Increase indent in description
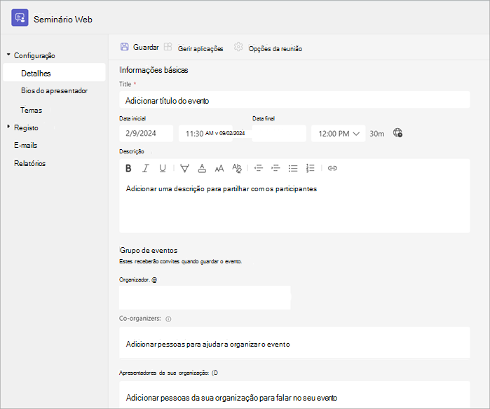This screenshot has width=490, height=409. click(275, 168)
